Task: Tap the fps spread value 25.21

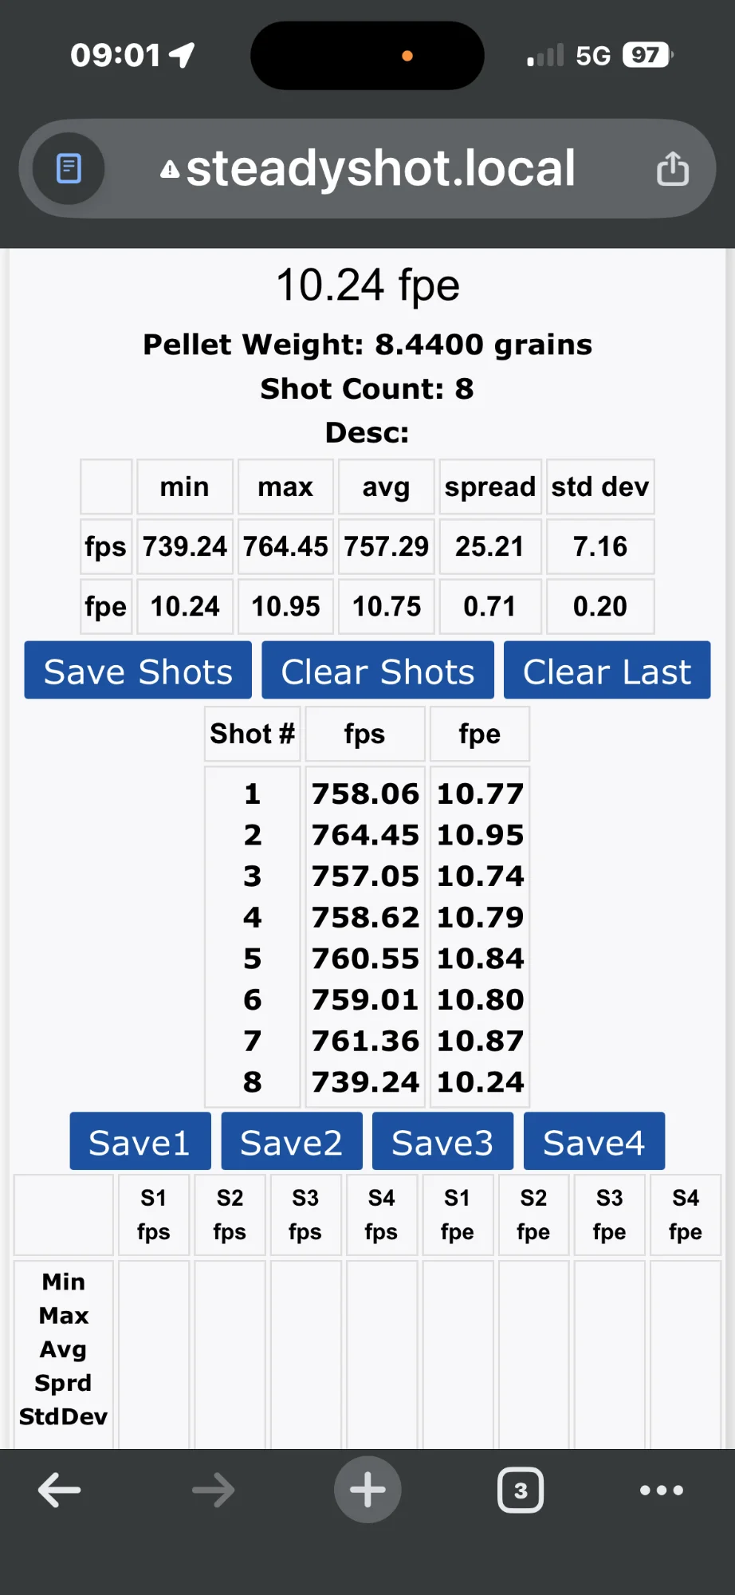Action: pyautogui.click(x=489, y=546)
